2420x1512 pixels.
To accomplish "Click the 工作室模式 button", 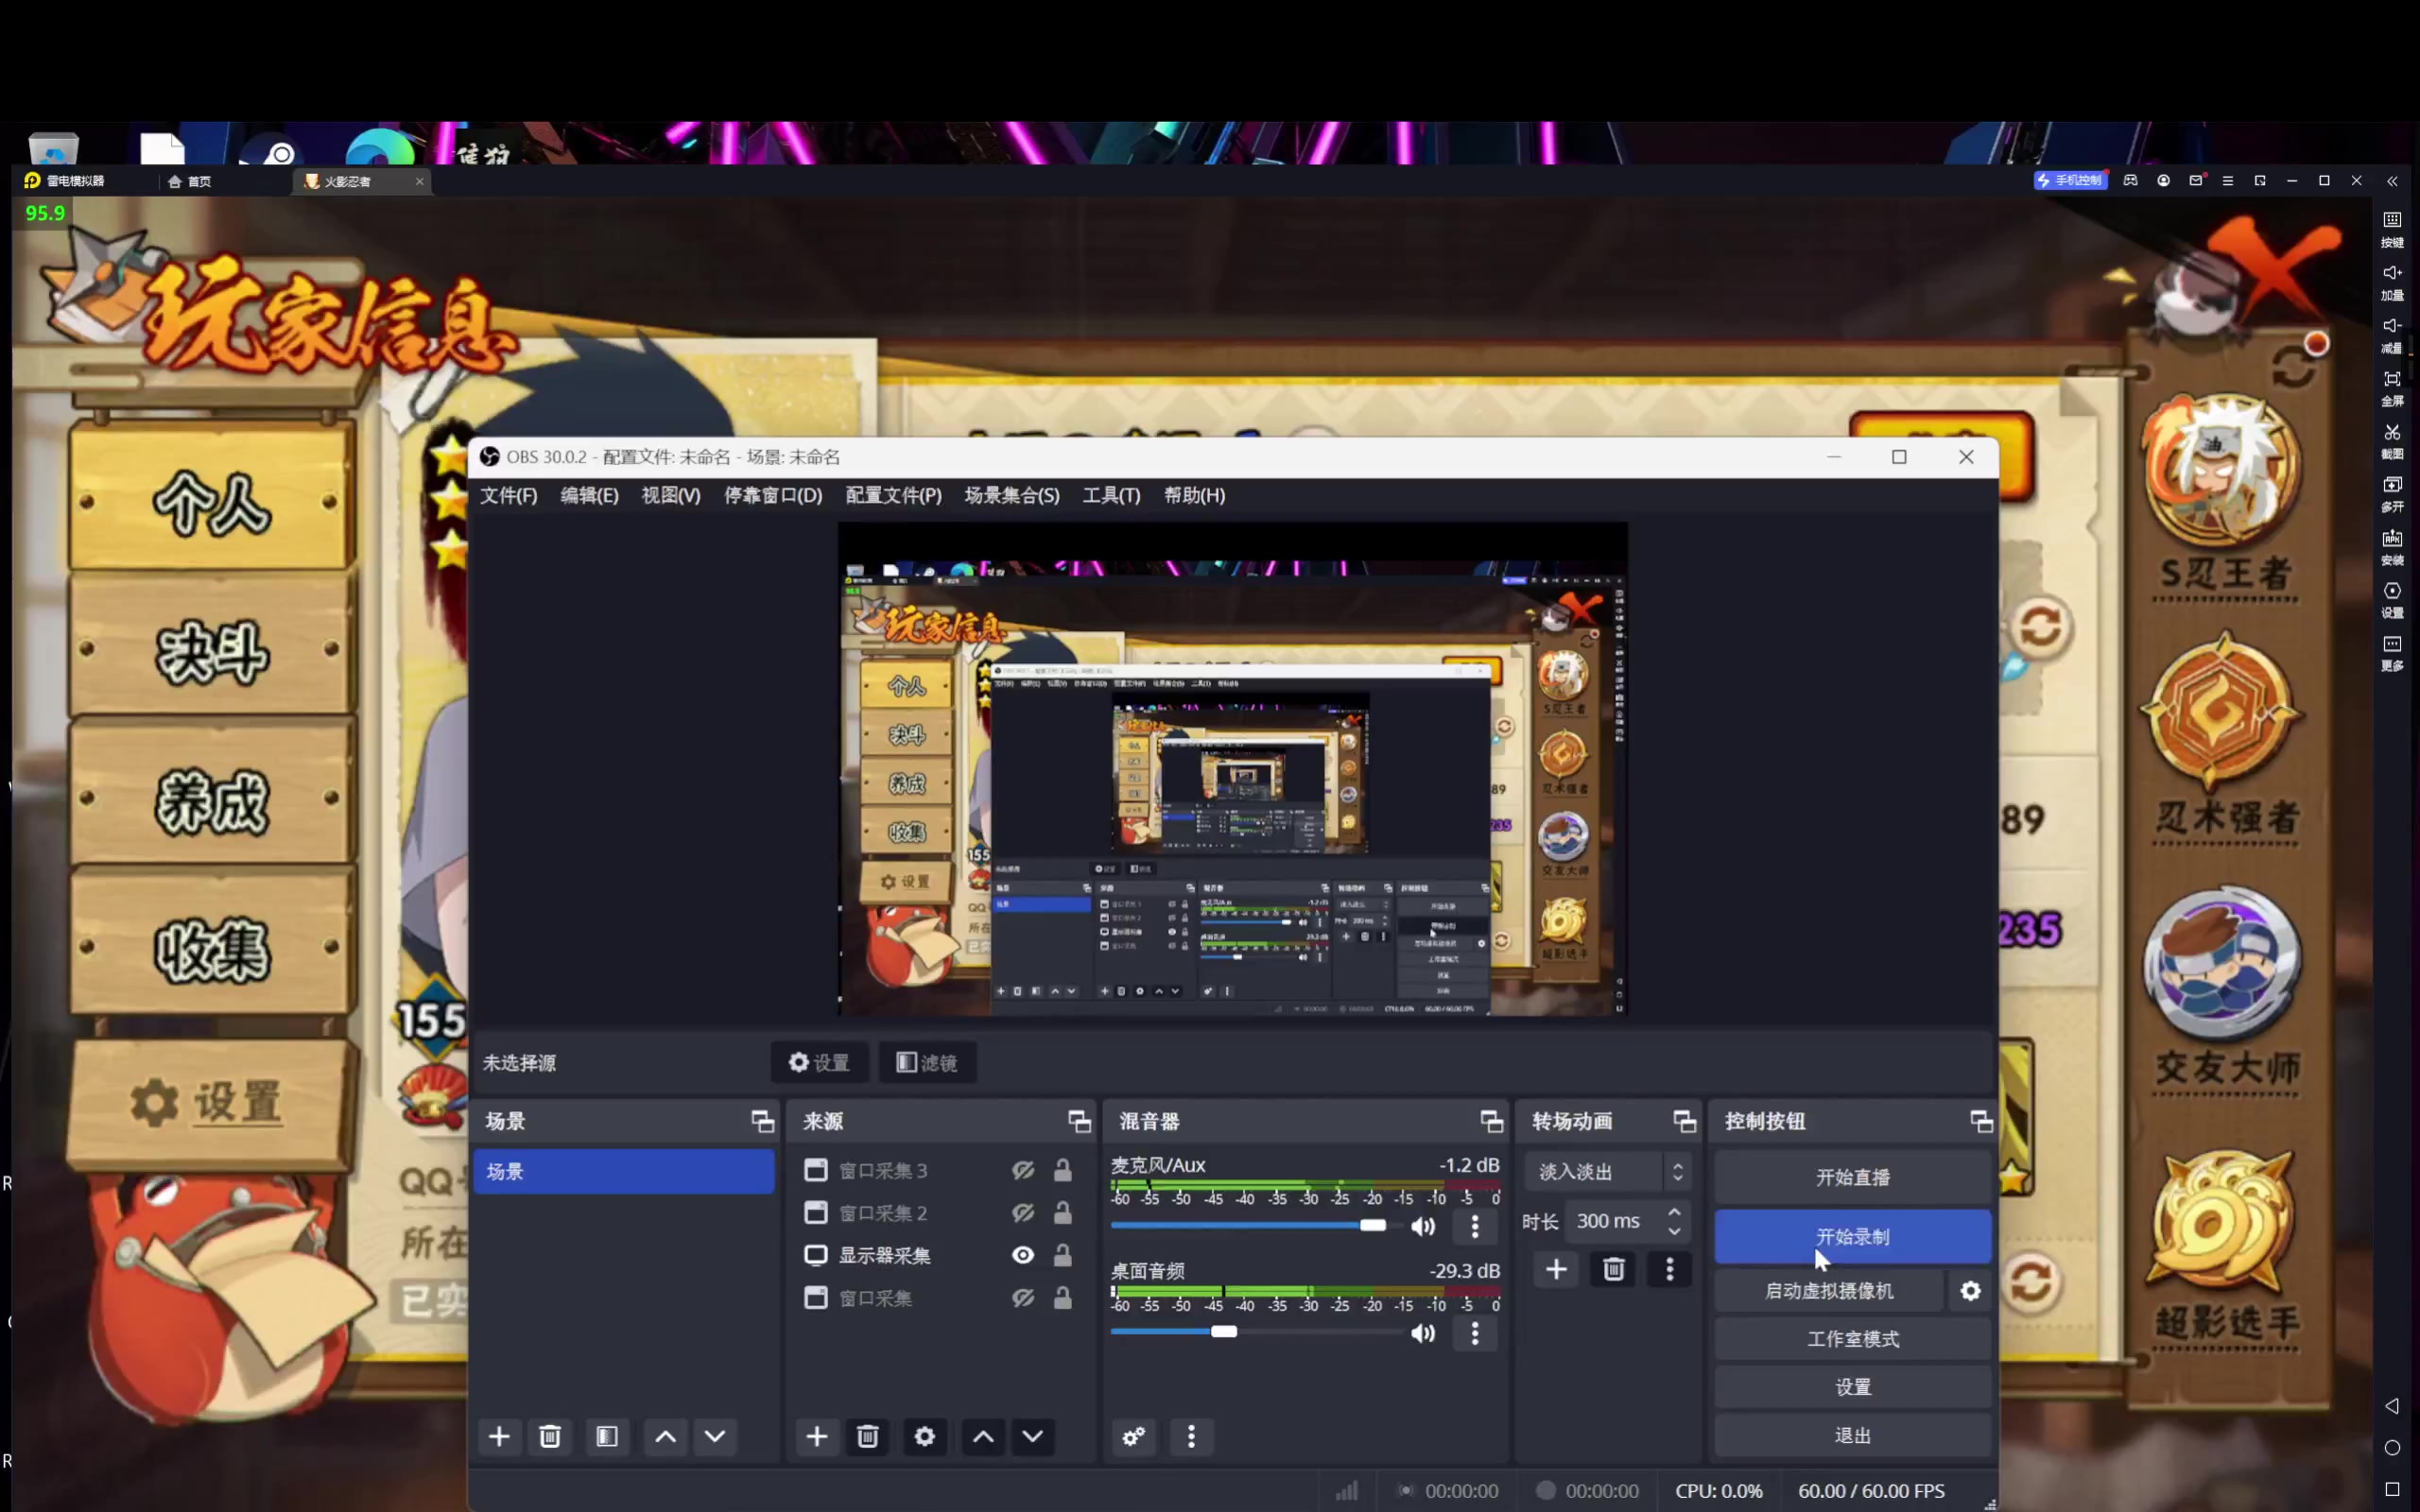I will coord(1853,1339).
